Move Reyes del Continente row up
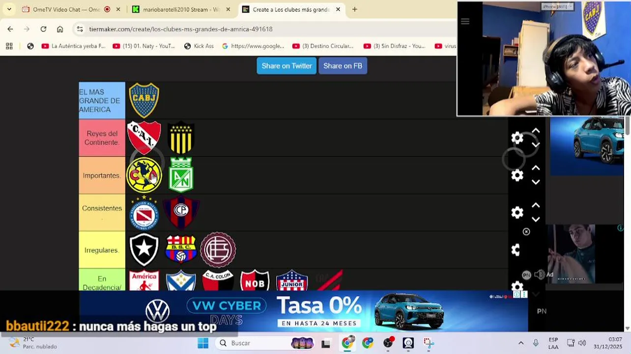 click(x=536, y=131)
